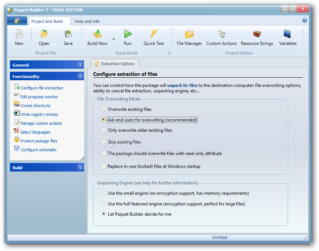Click the padlock icon for Protect package files

tap(17, 139)
